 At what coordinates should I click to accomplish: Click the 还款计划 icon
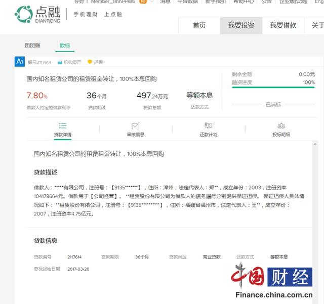(208, 125)
